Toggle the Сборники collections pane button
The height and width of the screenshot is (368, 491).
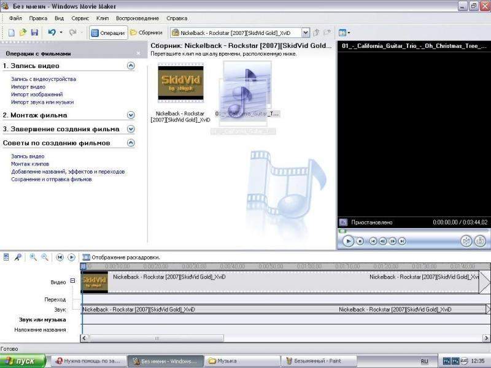pos(146,33)
